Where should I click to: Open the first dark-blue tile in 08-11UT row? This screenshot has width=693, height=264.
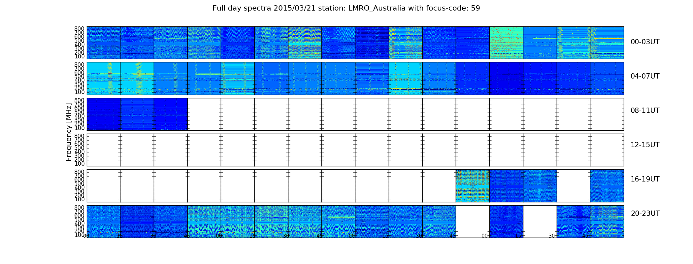pos(104,114)
